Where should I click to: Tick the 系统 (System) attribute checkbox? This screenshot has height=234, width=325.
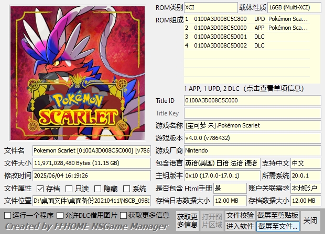[x=127, y=189]
